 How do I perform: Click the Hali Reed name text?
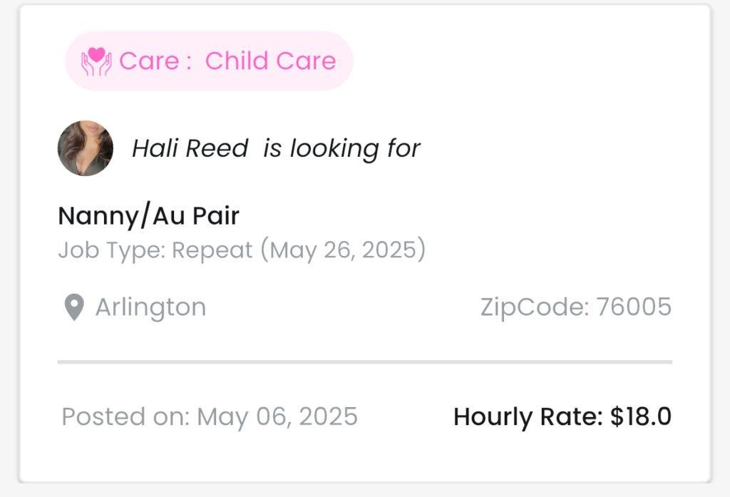click(x=190, y=148)
